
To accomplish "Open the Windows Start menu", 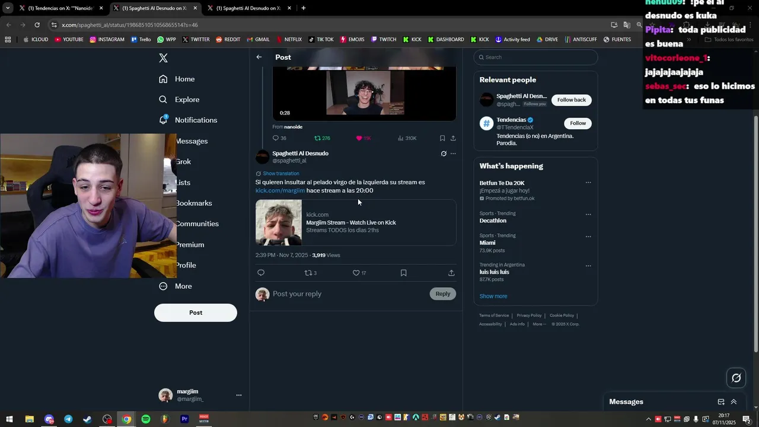I will [x=9, y=419].
